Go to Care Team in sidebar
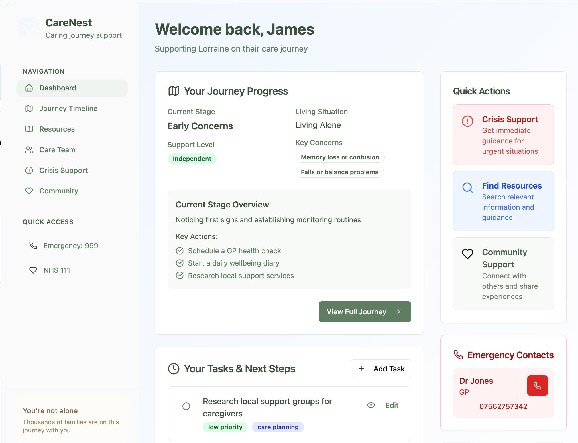Screen dimensions: 578x443 pyautogui.click(x=57, y=150)
